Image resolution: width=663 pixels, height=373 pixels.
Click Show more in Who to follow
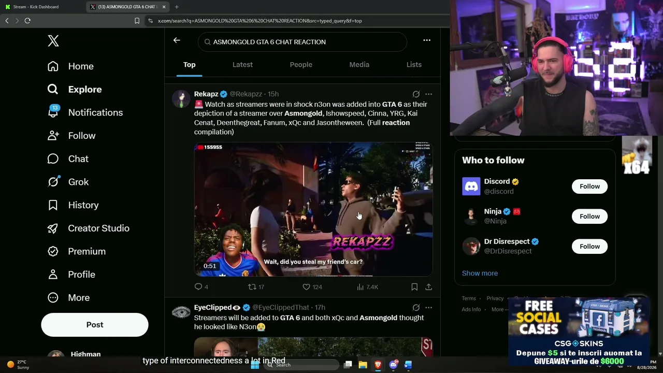480,273
